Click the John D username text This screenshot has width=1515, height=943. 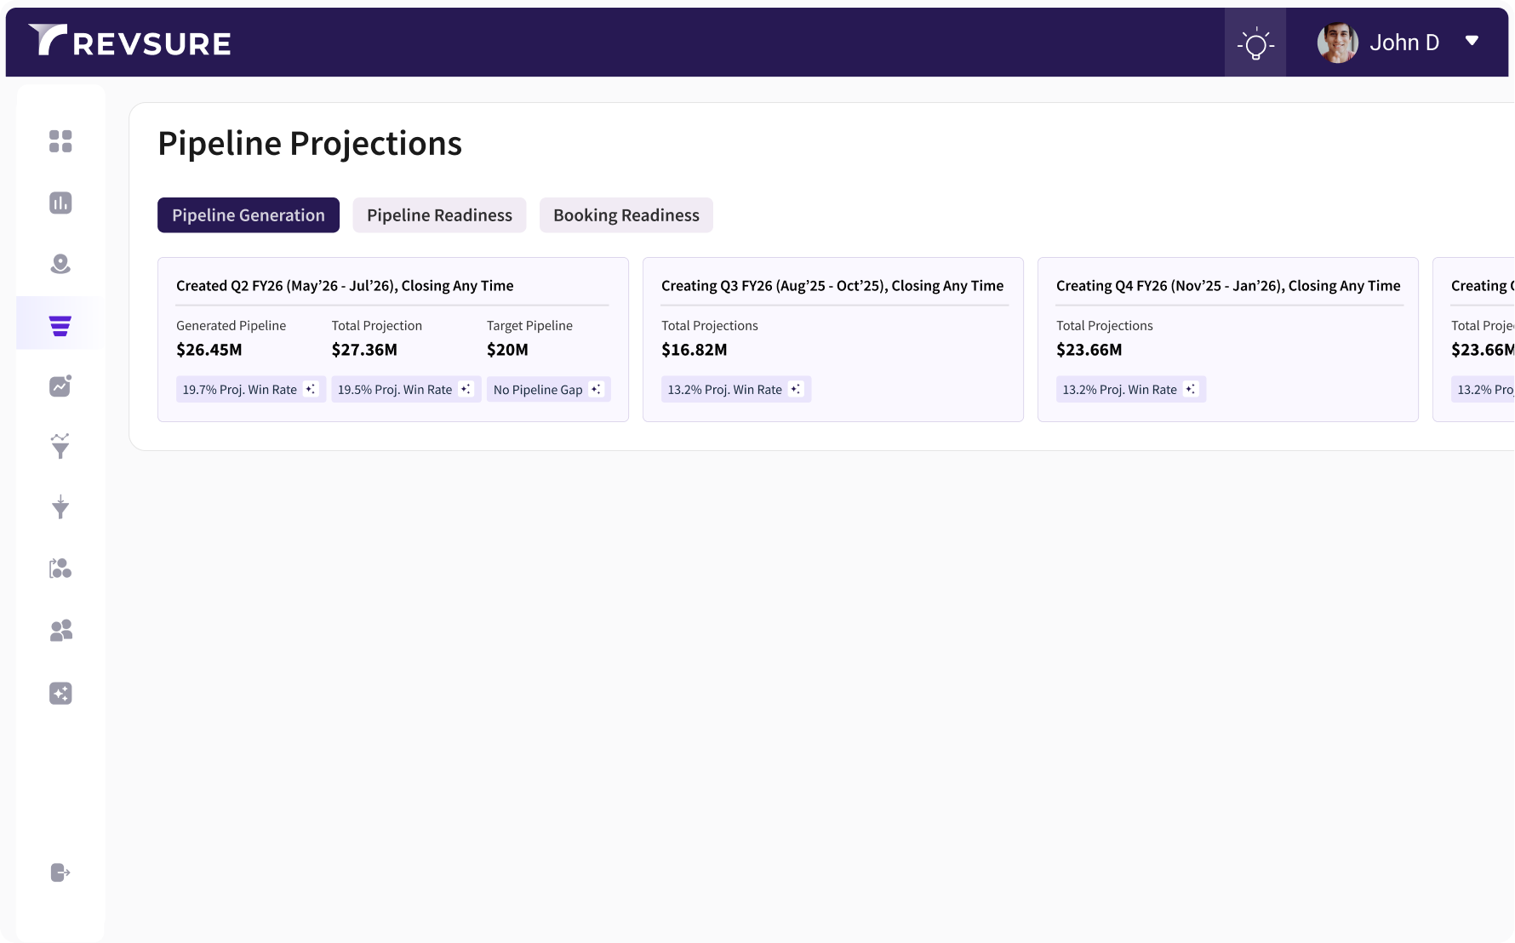tap(1404, 43)
